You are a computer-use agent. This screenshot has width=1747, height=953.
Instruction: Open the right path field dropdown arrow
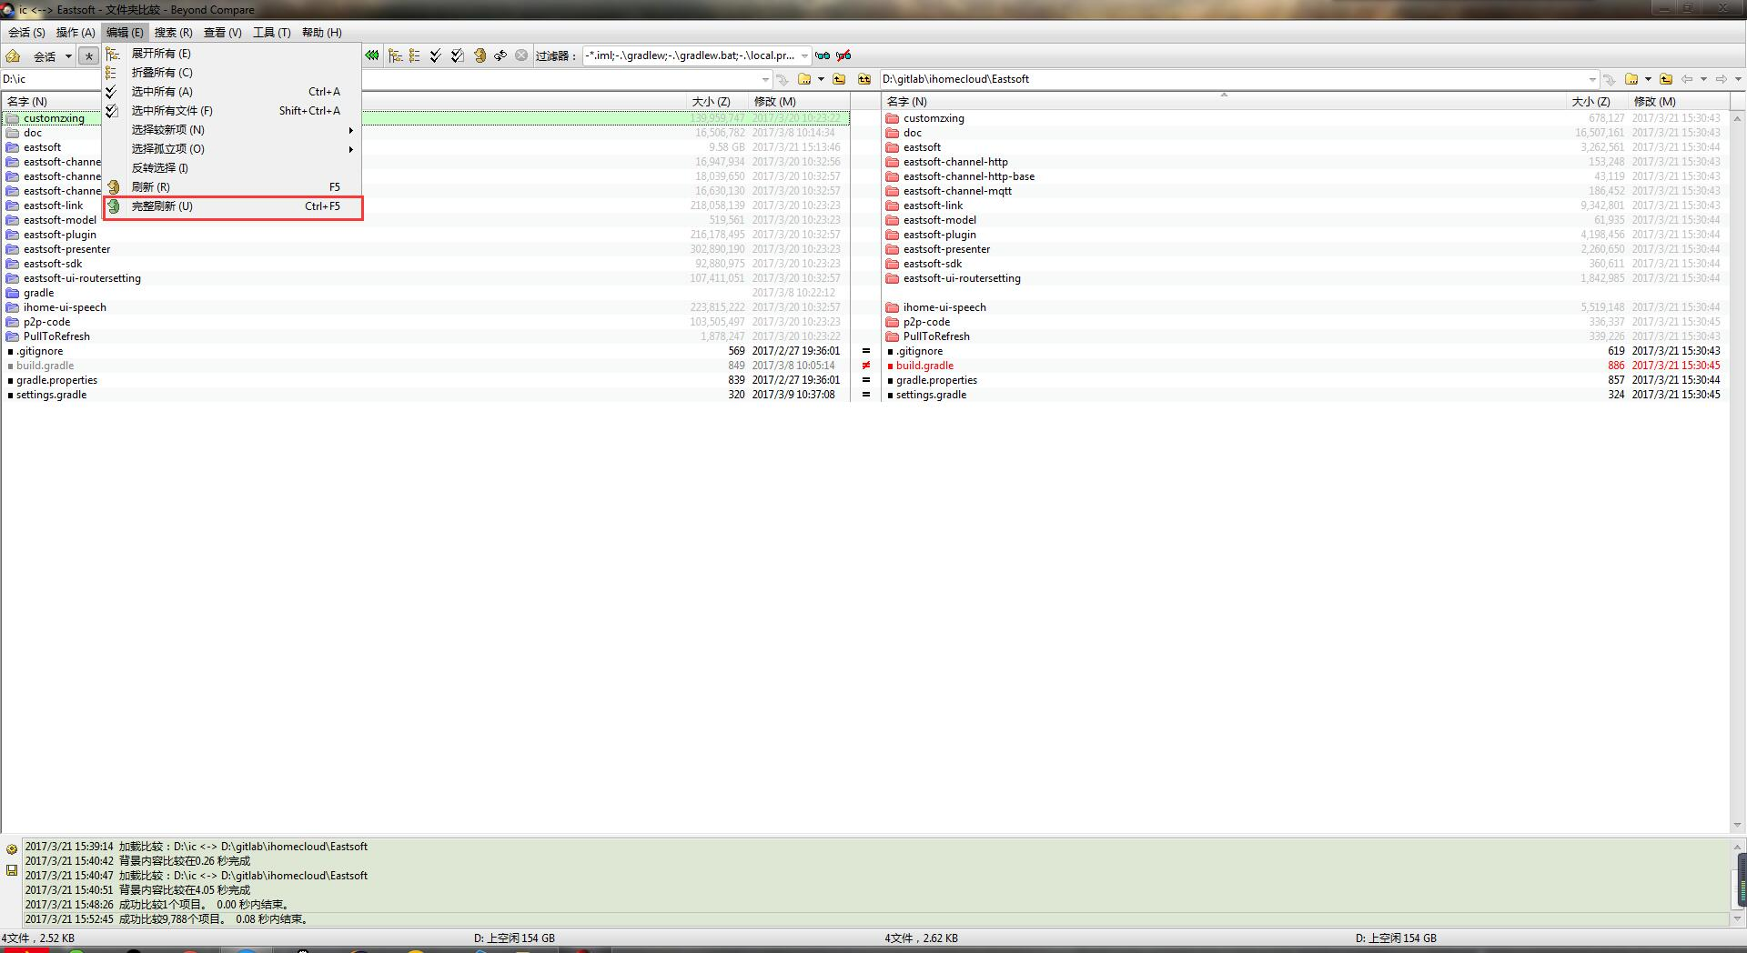click(x=1593, y=79)
